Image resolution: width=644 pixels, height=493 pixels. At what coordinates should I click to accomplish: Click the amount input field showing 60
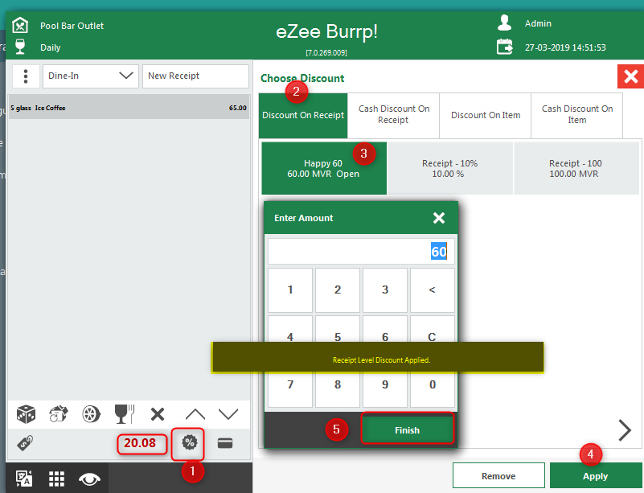361,252
